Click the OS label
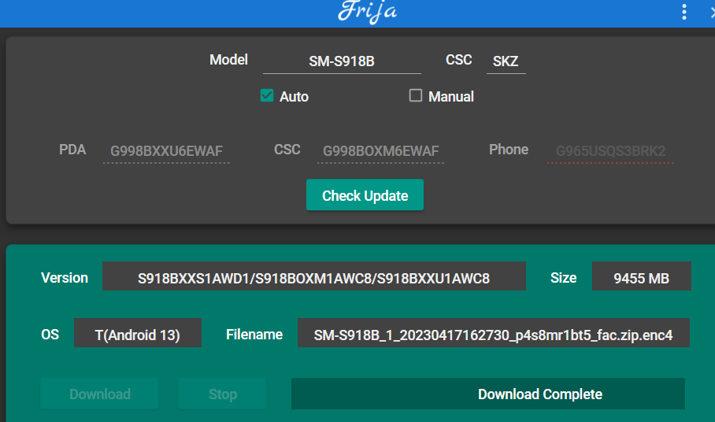This screenshot has width=715, height=422. pyautogui.click(x=50, y=335)
